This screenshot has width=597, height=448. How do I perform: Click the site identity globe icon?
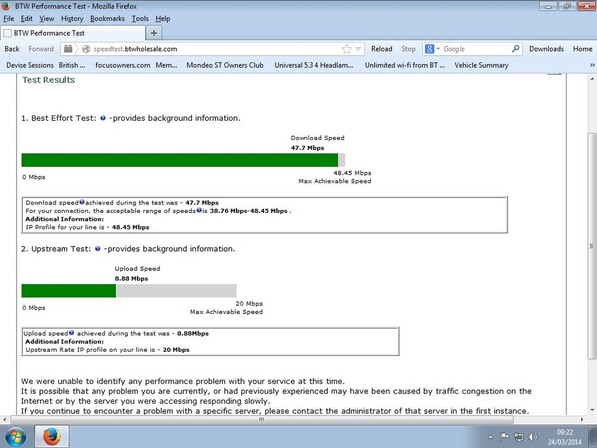[x=87, y=49]
